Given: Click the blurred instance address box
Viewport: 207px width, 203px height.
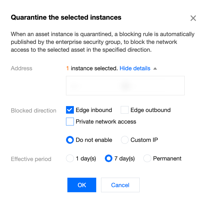Looking at the screenshot, I should tap(125, 86).
